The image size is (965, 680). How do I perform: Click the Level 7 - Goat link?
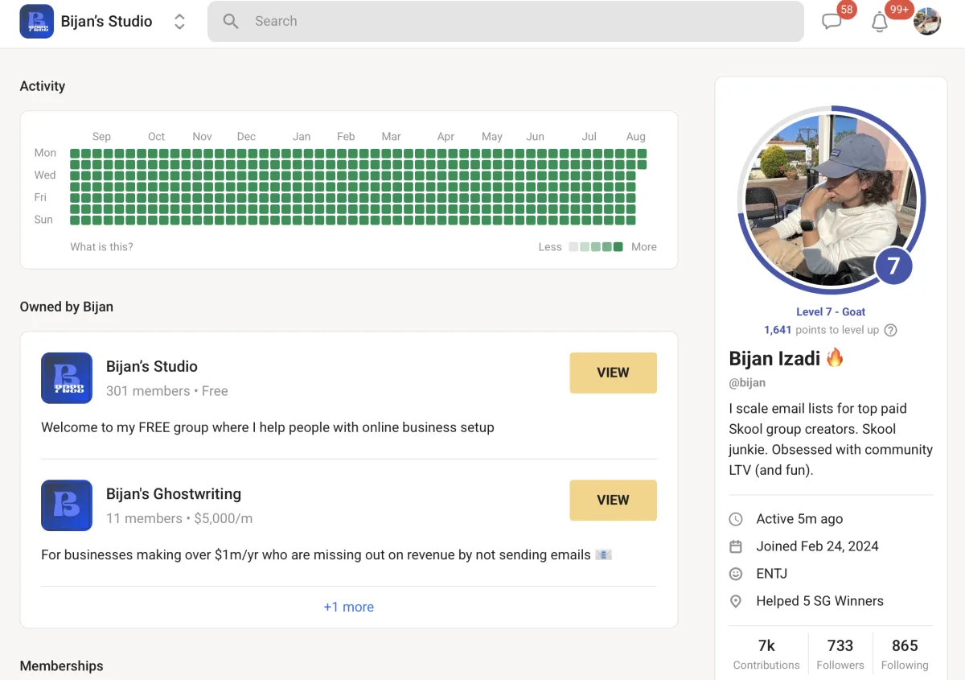(831, 311)
